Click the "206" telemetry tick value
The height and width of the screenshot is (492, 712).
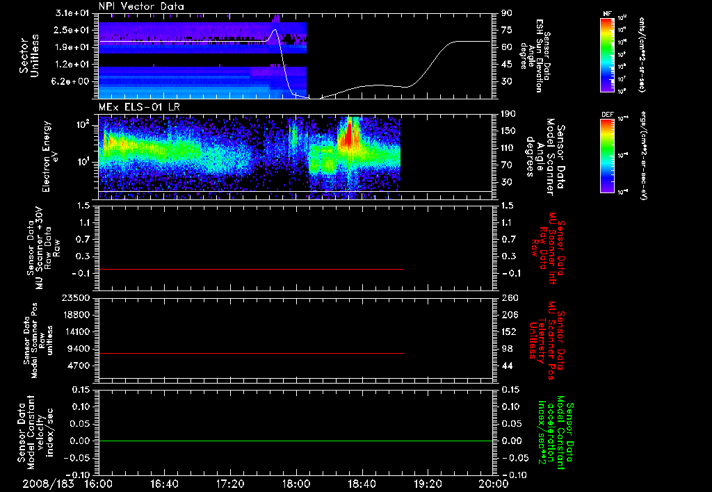pyautogui.click(x=510, y=315)
